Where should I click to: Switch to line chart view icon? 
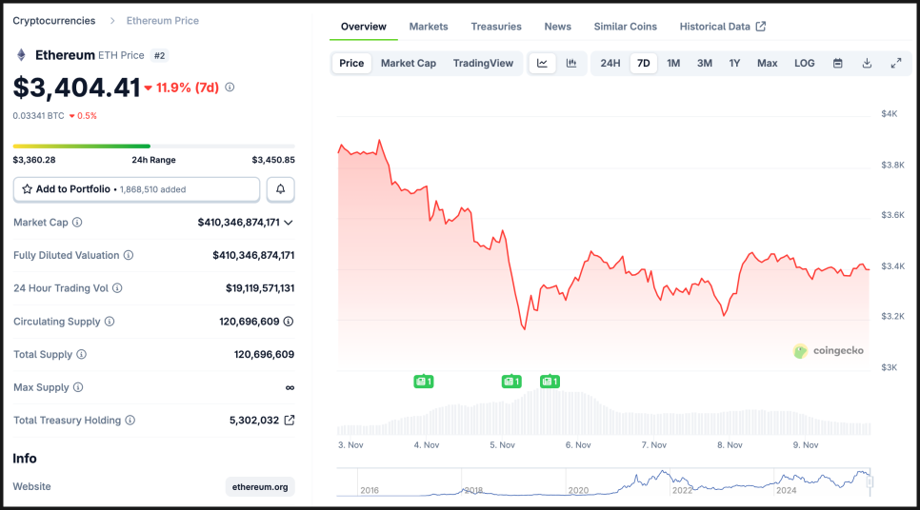tap(542, 63)
